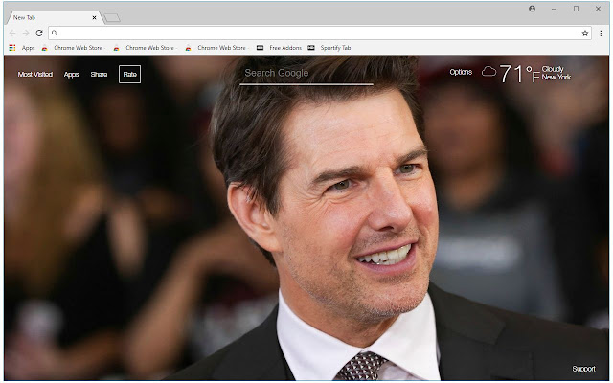Click the address bar search magnifier icon

pyautogui.click(x=55, y=34)
